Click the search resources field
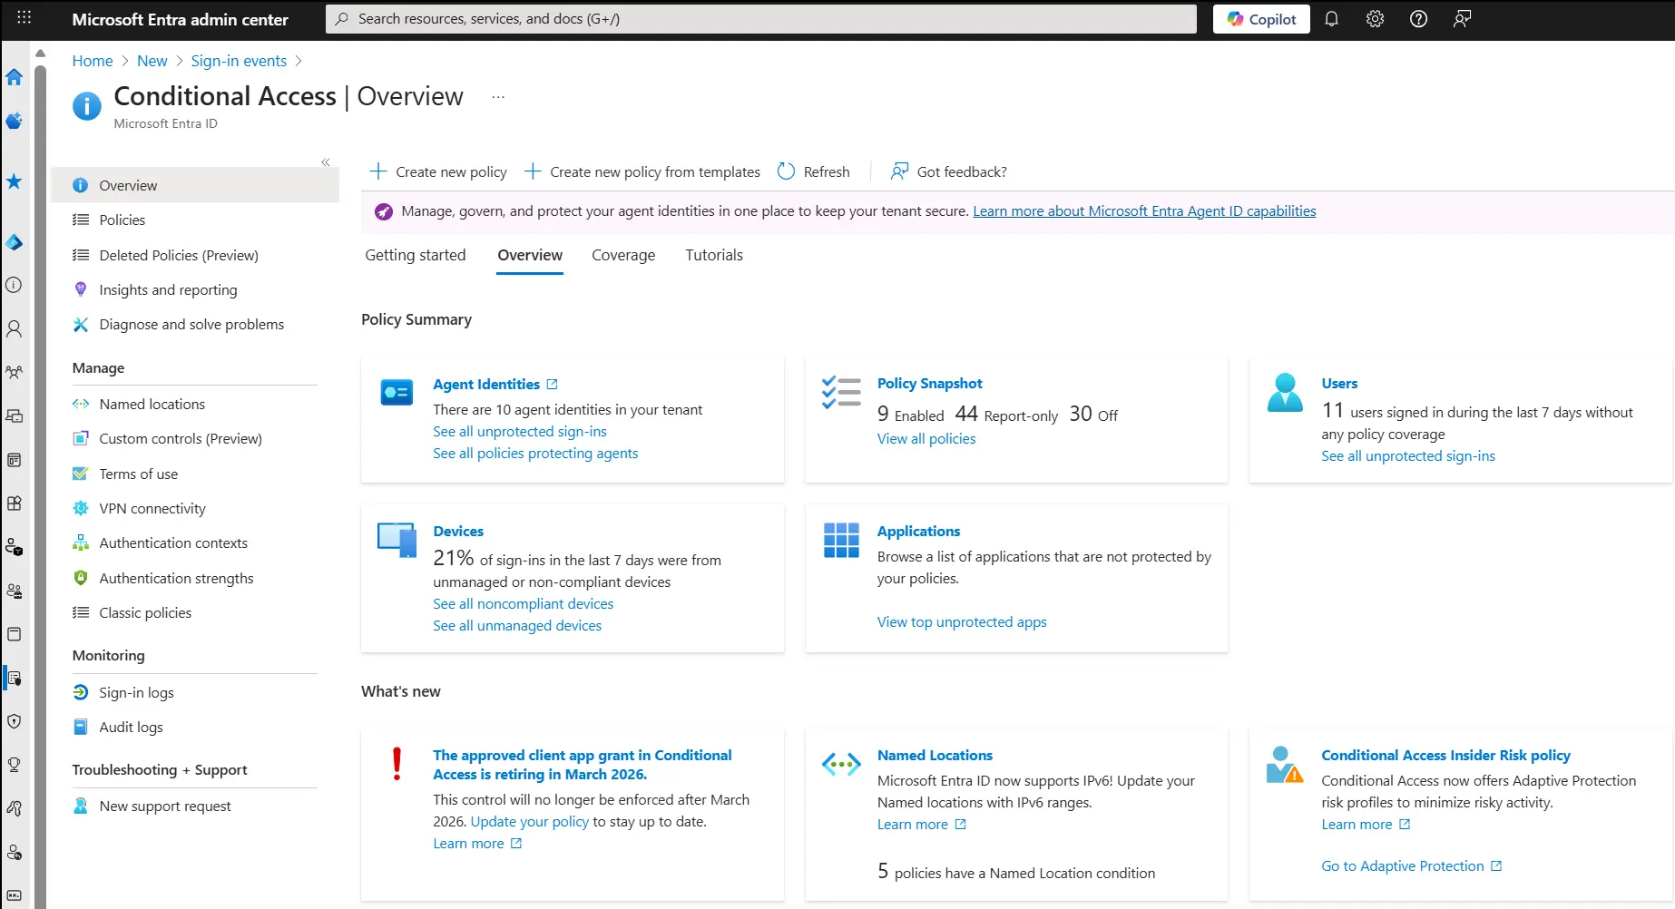Image resolution: width=1675 pixels, height=909 pixels. 762,18
